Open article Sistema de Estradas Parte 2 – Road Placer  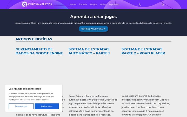(143, 51)
